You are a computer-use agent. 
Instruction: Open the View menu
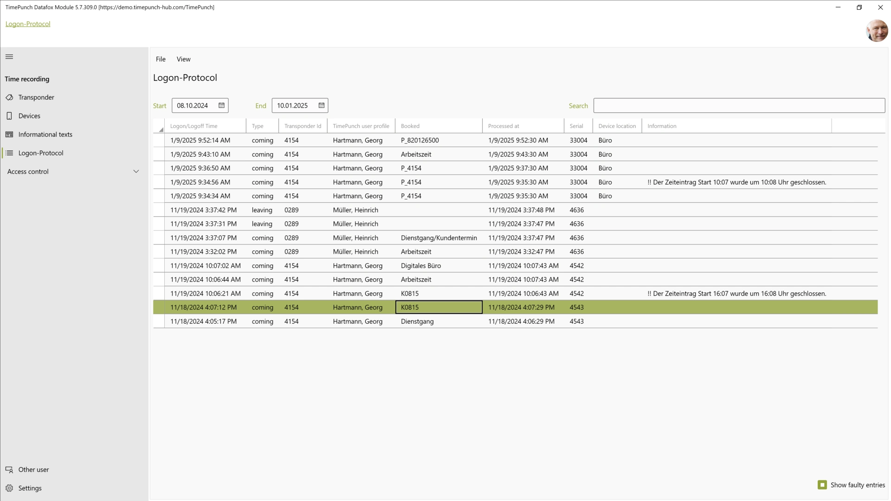(x=184, y=59)
